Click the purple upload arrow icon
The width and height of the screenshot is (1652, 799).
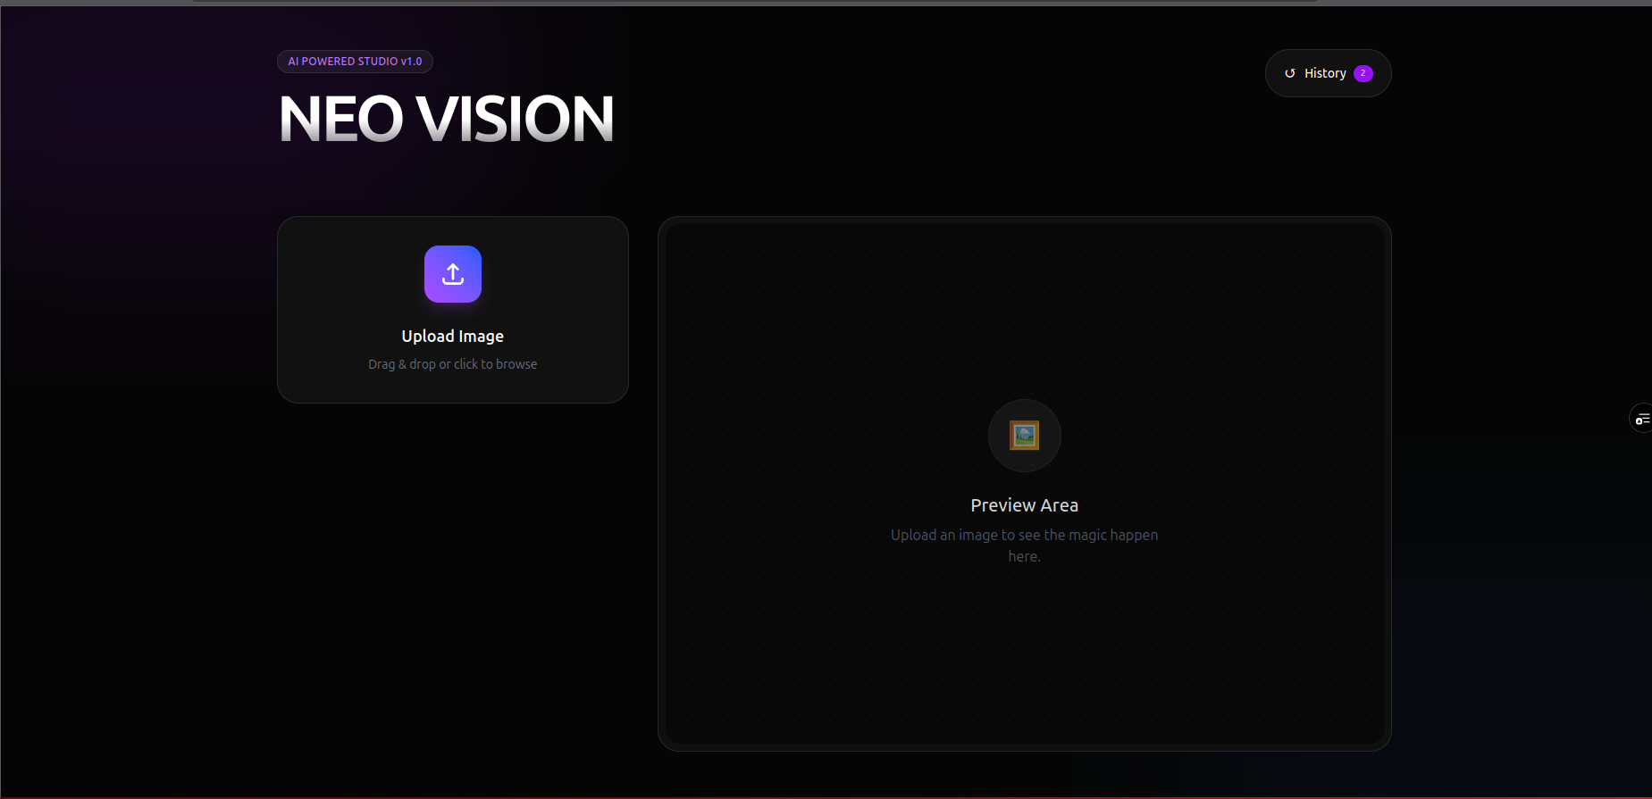click(453, 274)
